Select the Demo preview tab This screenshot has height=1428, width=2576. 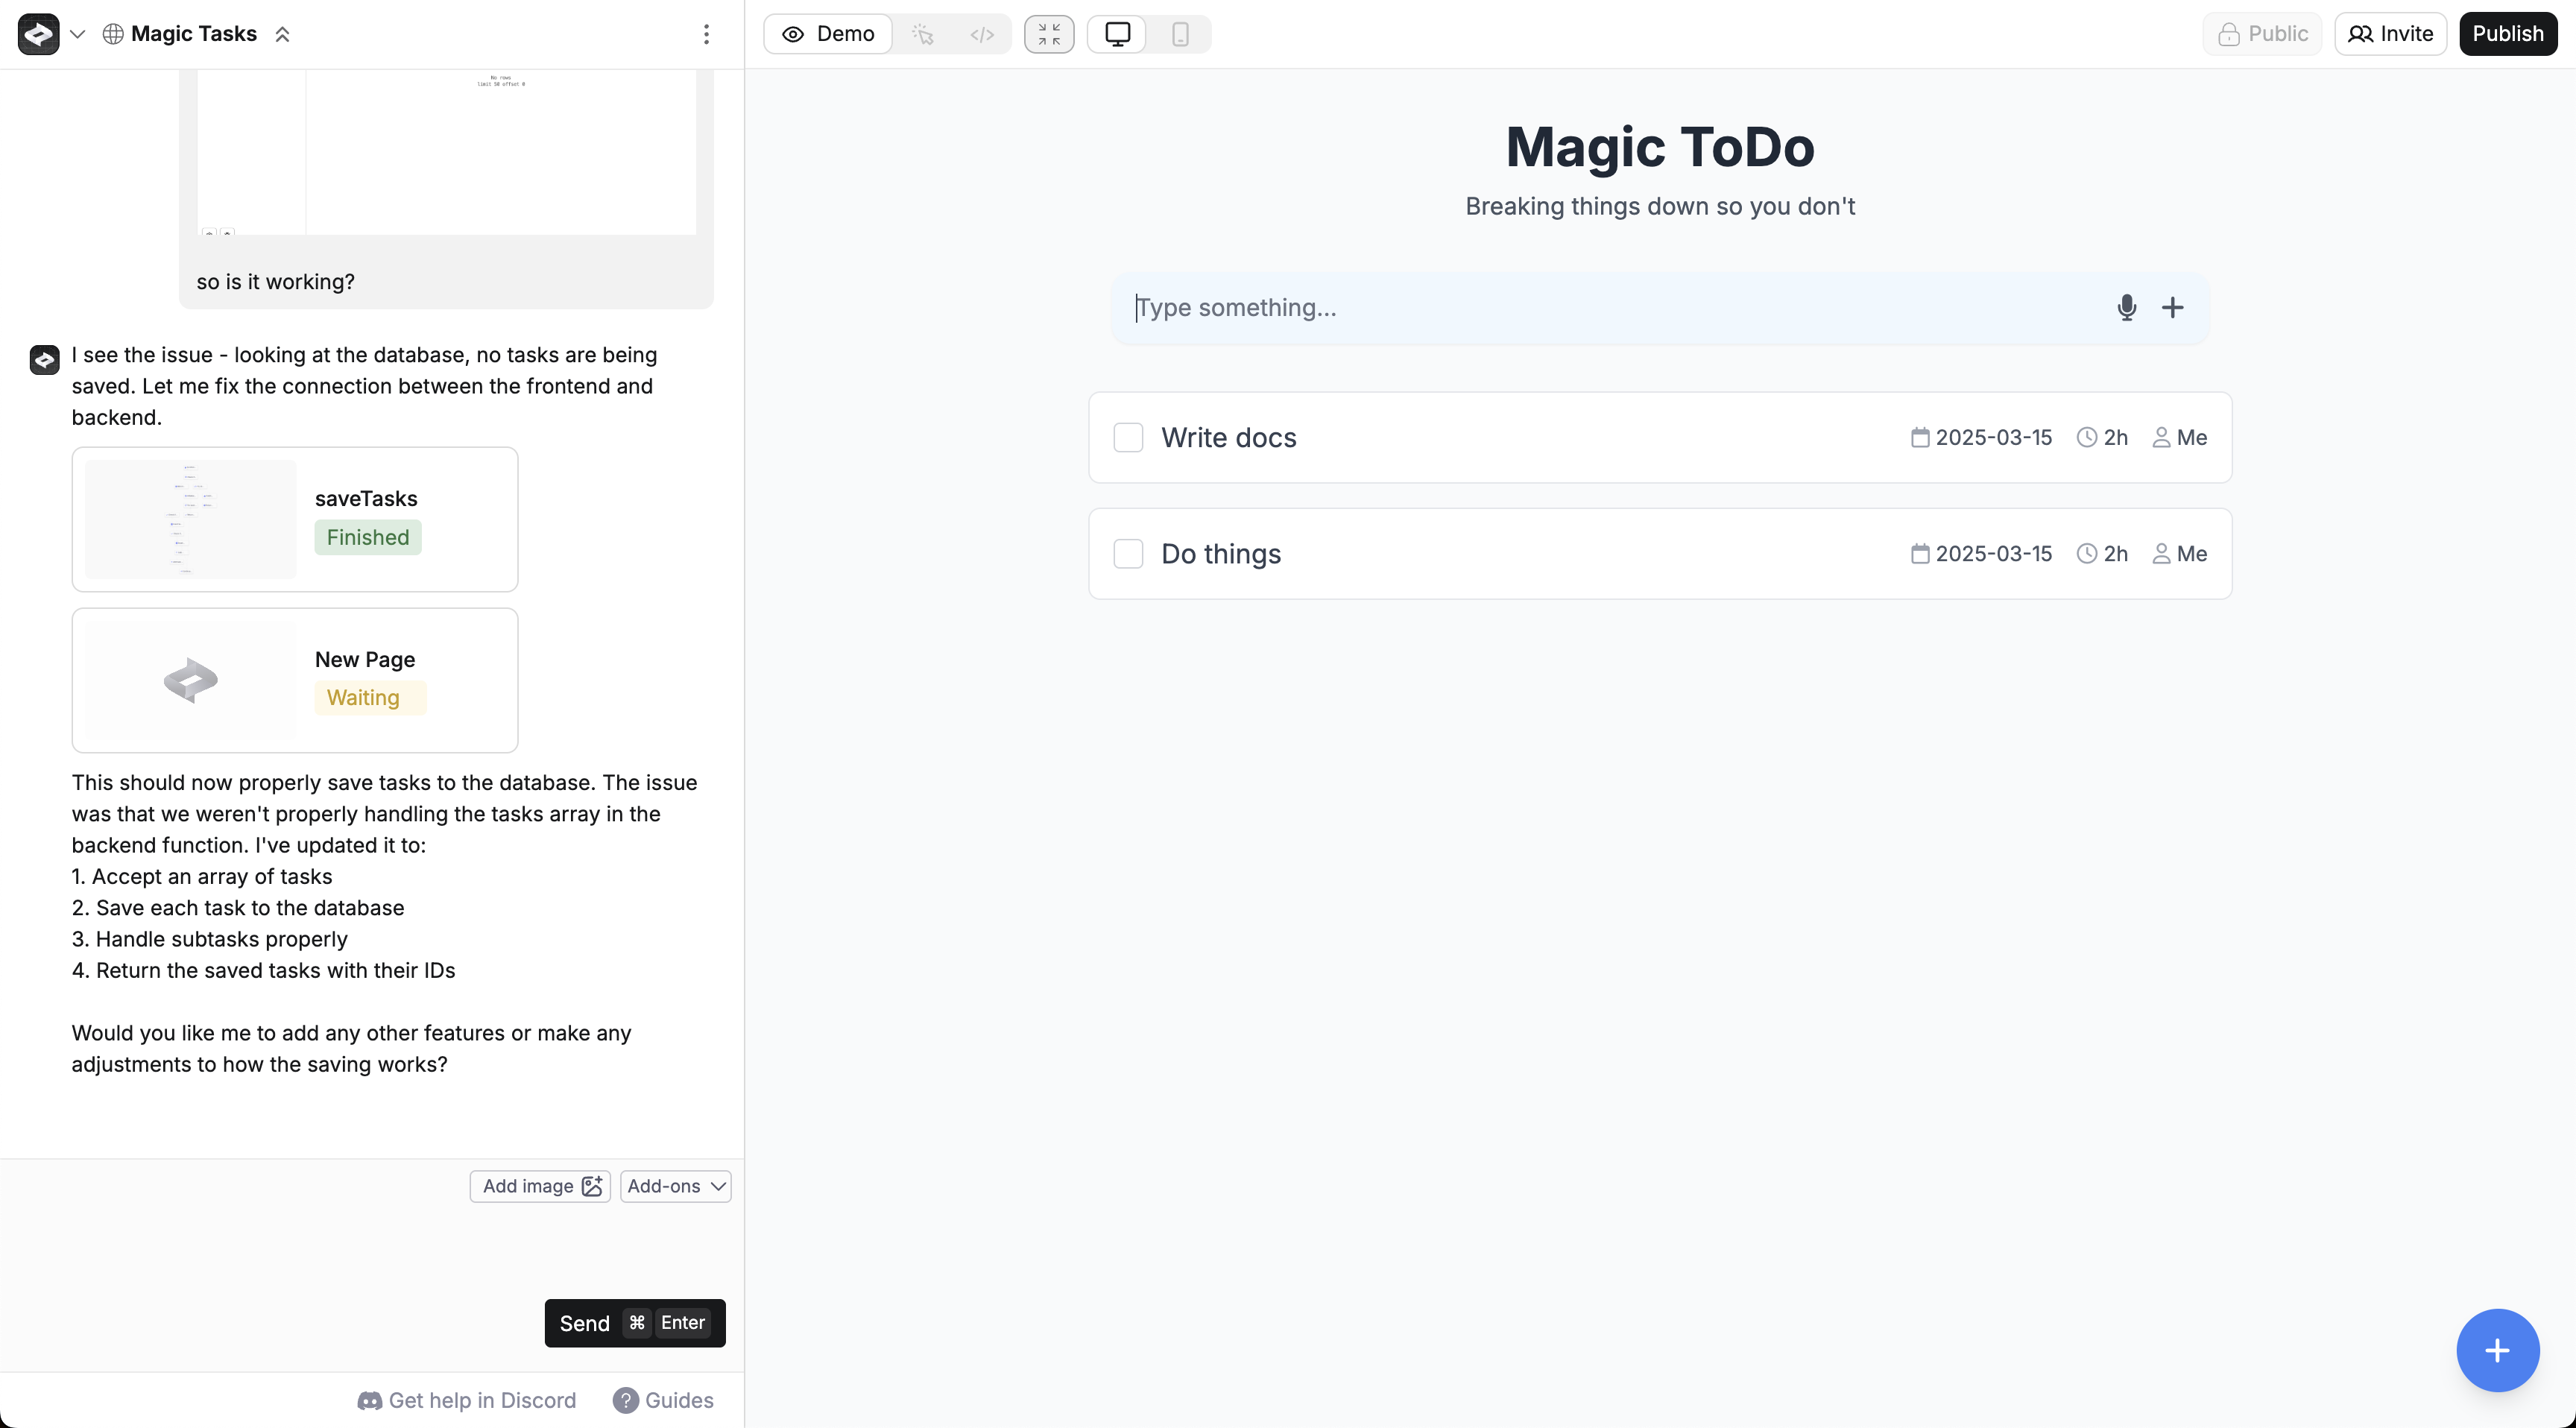click(828, 34)
